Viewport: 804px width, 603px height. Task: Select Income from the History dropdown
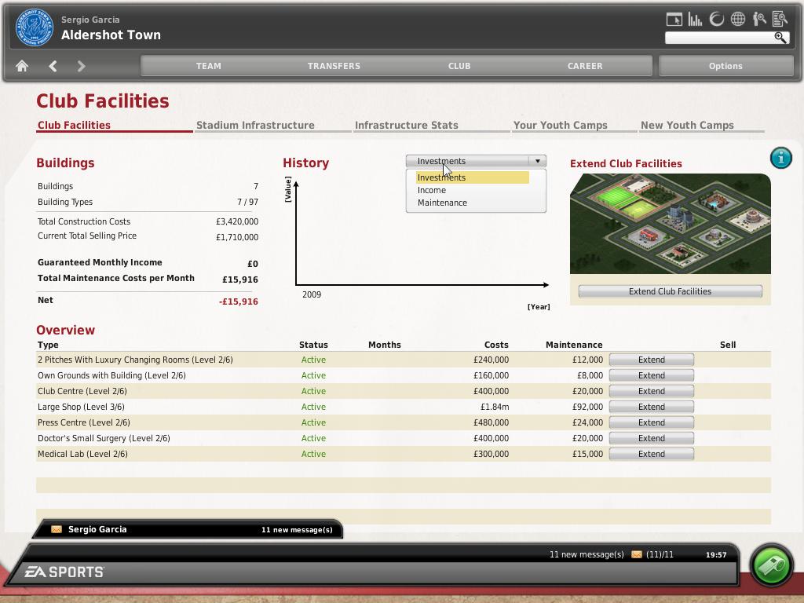click(x=432, y=190)
